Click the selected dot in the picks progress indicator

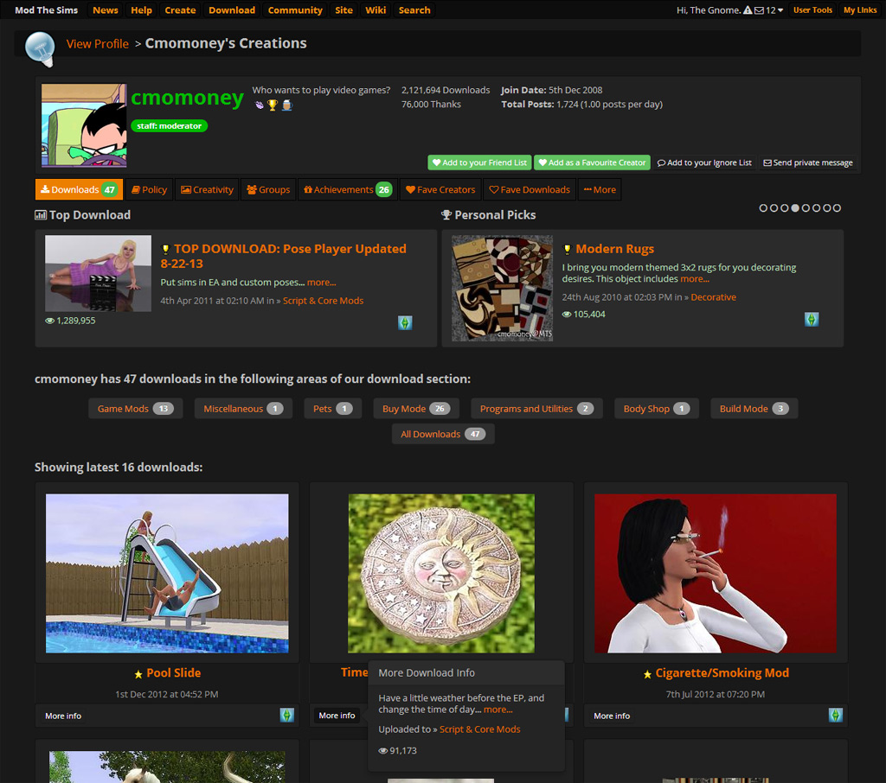795,208
